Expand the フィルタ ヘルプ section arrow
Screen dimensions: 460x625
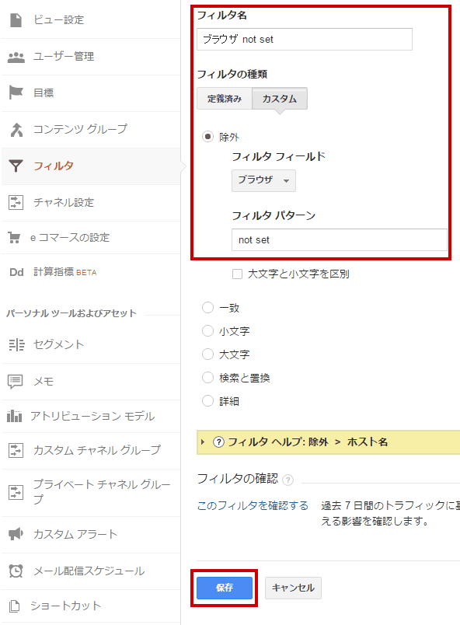coord(203,442)
